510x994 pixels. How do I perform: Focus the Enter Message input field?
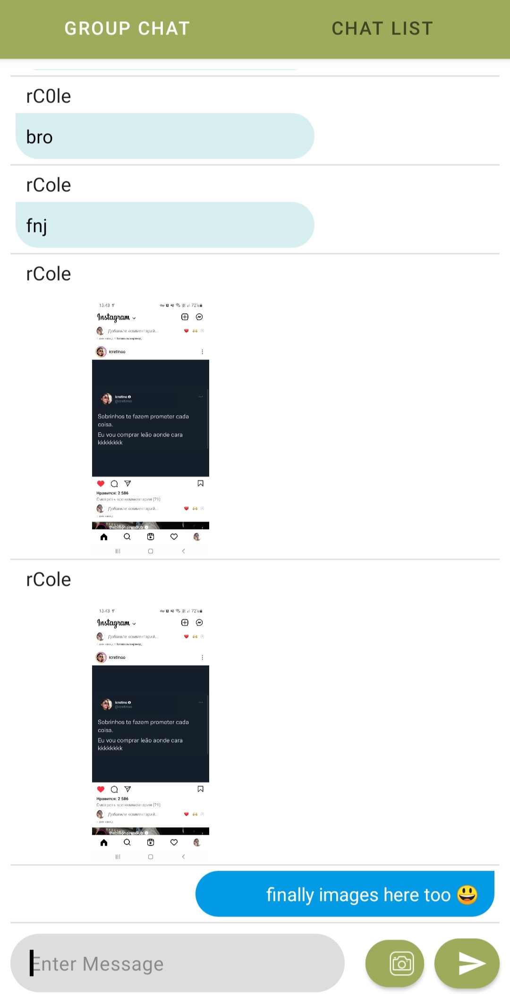[178, 963]
